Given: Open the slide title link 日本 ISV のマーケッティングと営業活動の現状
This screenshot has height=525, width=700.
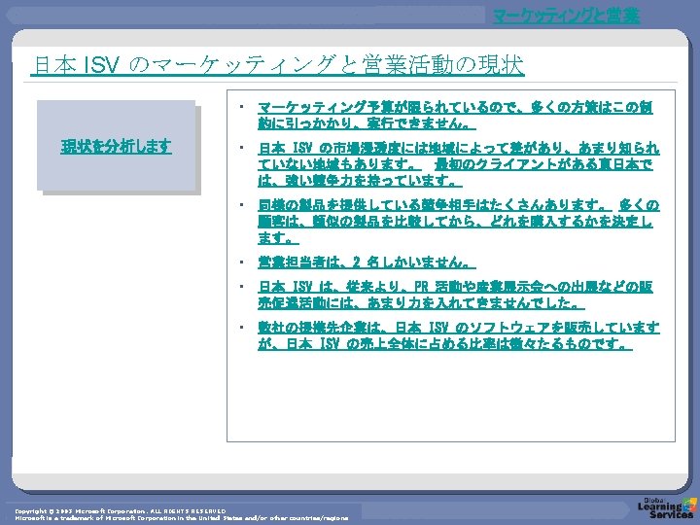Looking at the screenshot, I should click(277, 65).
